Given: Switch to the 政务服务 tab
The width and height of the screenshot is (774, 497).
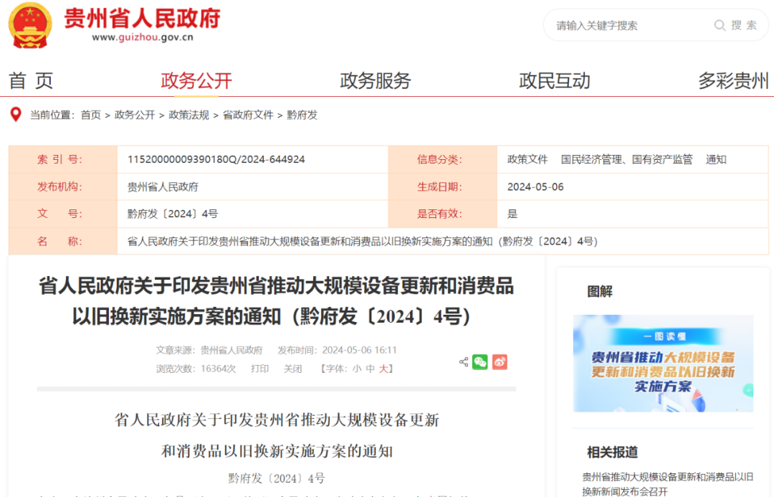Looking at the screenshot, I should coord(375,81).
